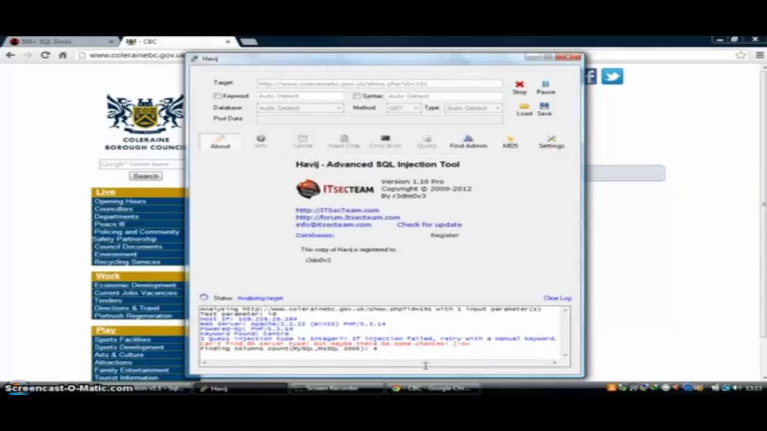This screenshot has width=767, height=431.
Task: Reload the browser page
Action: (x=45, y=55)
